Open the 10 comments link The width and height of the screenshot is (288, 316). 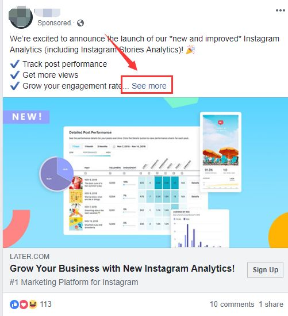point(232,304)
